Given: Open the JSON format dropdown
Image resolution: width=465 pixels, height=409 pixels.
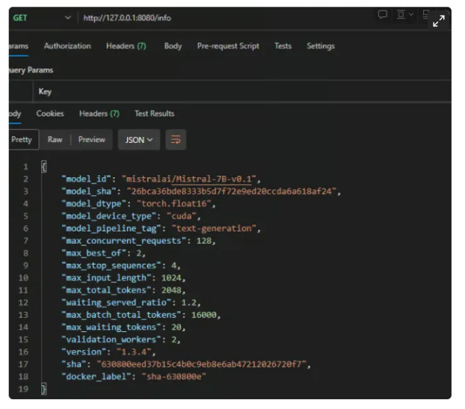Looking at the screenshot, I should point(139,139).
